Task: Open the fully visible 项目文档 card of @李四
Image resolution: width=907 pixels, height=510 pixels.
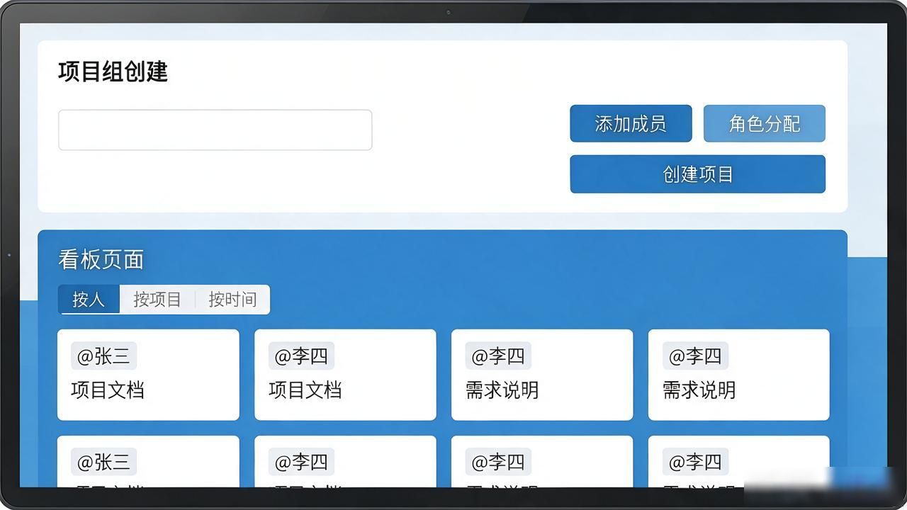Action: 345,375
